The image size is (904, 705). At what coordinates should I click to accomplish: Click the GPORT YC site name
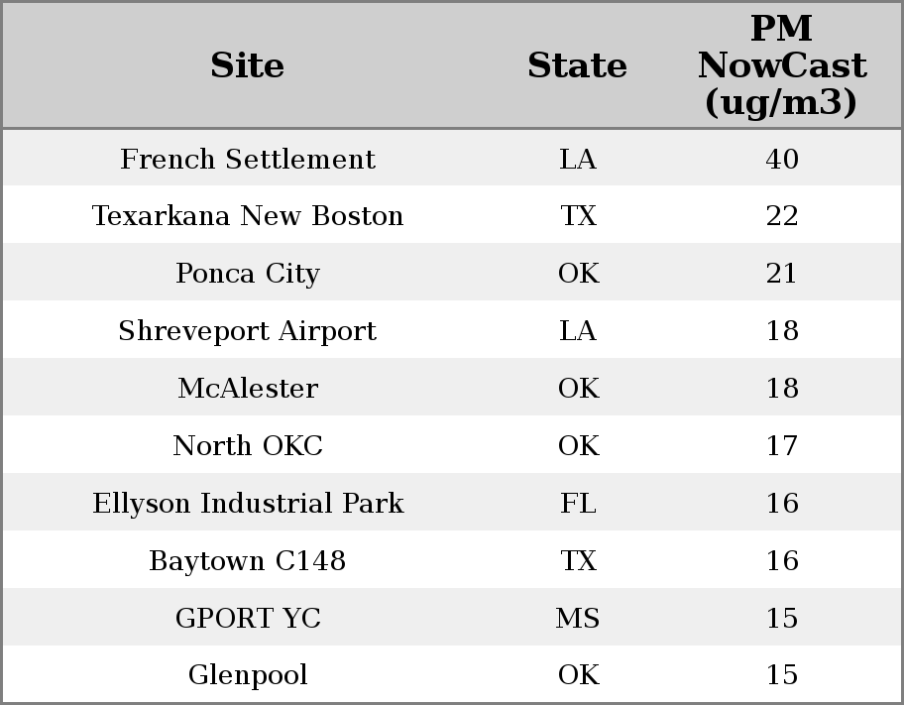(247, 619)
